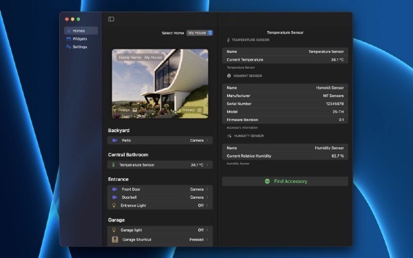Click the Name Homekit Sensor row

tap(285, 87)
